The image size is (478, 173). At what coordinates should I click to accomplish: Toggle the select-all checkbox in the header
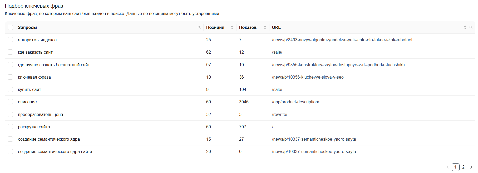coord(10,27)
